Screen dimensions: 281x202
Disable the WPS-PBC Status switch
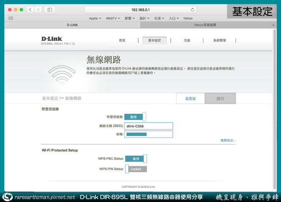click(x=136, y=158)
